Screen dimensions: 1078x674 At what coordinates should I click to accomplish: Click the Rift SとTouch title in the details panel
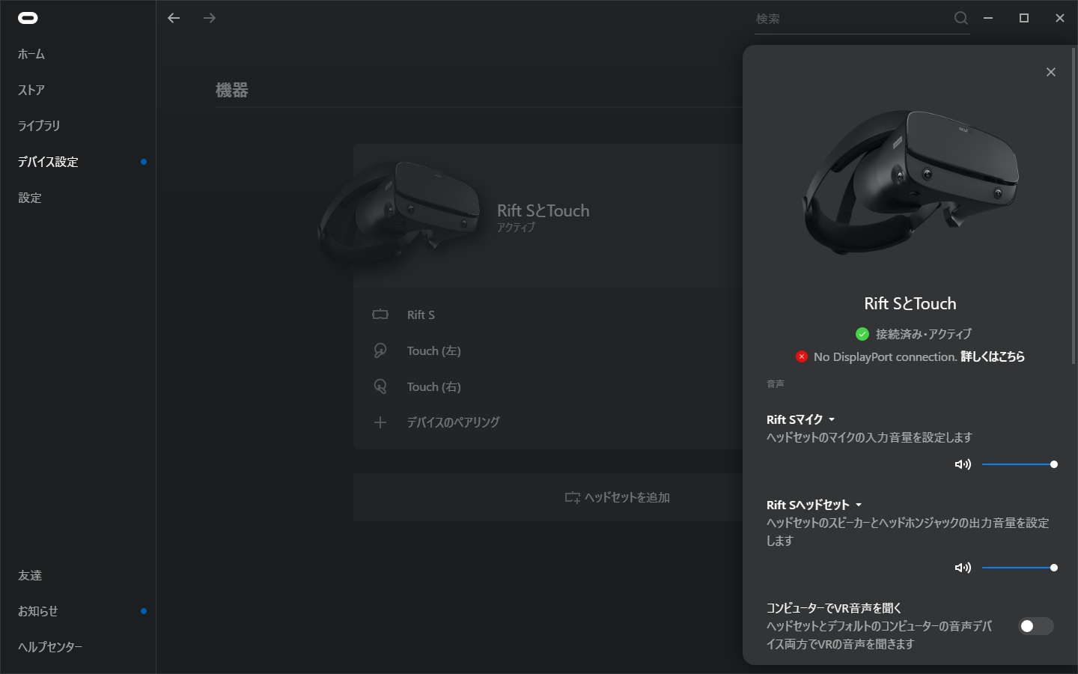[x=910, y=303]
